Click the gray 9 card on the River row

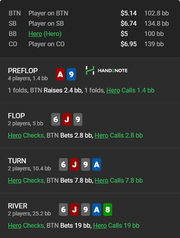[x=85, y=210]
